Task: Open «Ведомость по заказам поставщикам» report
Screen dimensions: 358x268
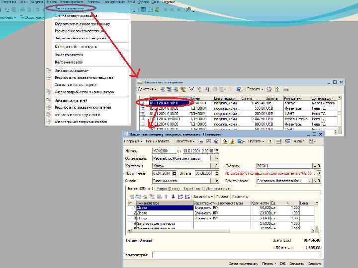Action: coord(84,77)
